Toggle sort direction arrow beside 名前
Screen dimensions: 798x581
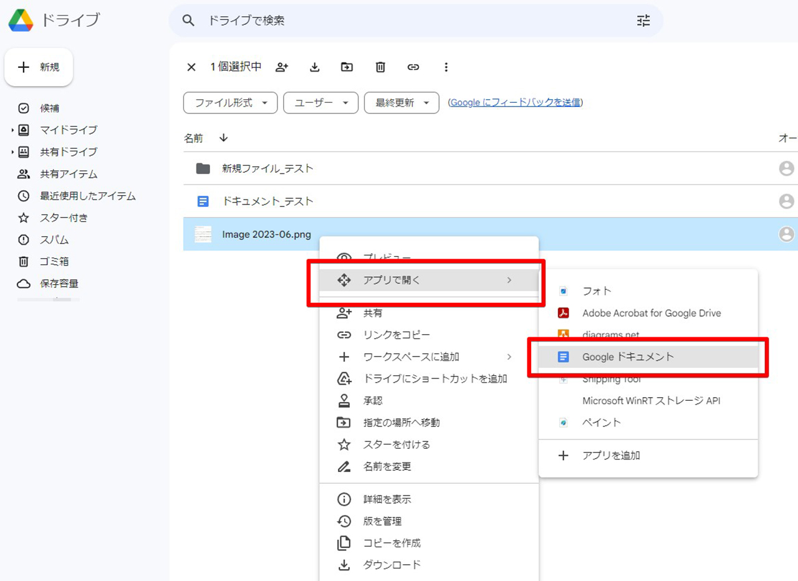click(224, 138)
